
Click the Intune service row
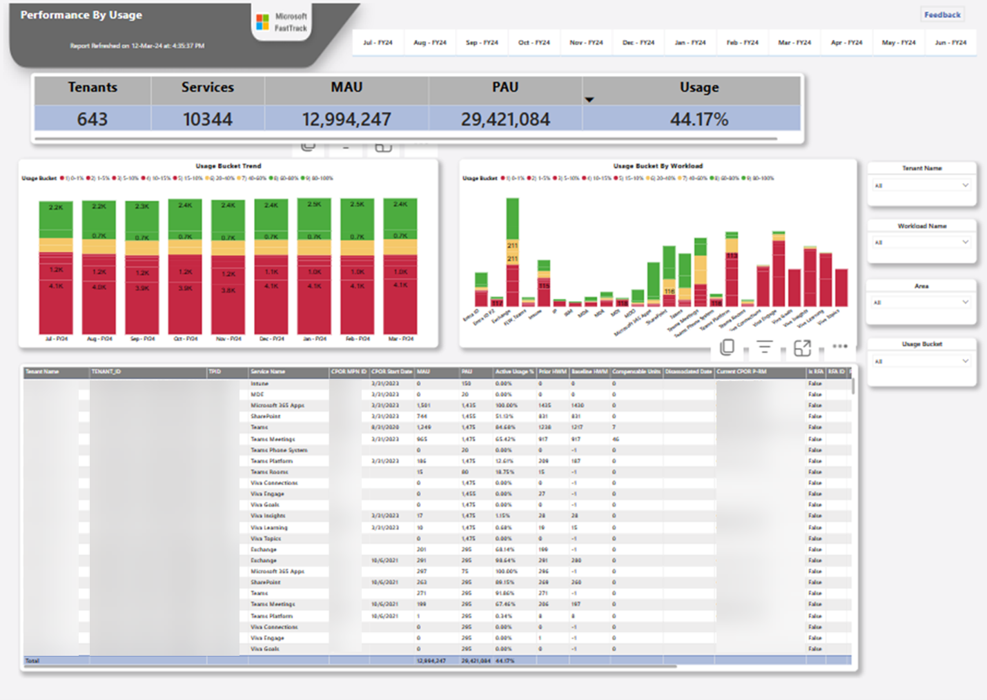coord(437,383)
